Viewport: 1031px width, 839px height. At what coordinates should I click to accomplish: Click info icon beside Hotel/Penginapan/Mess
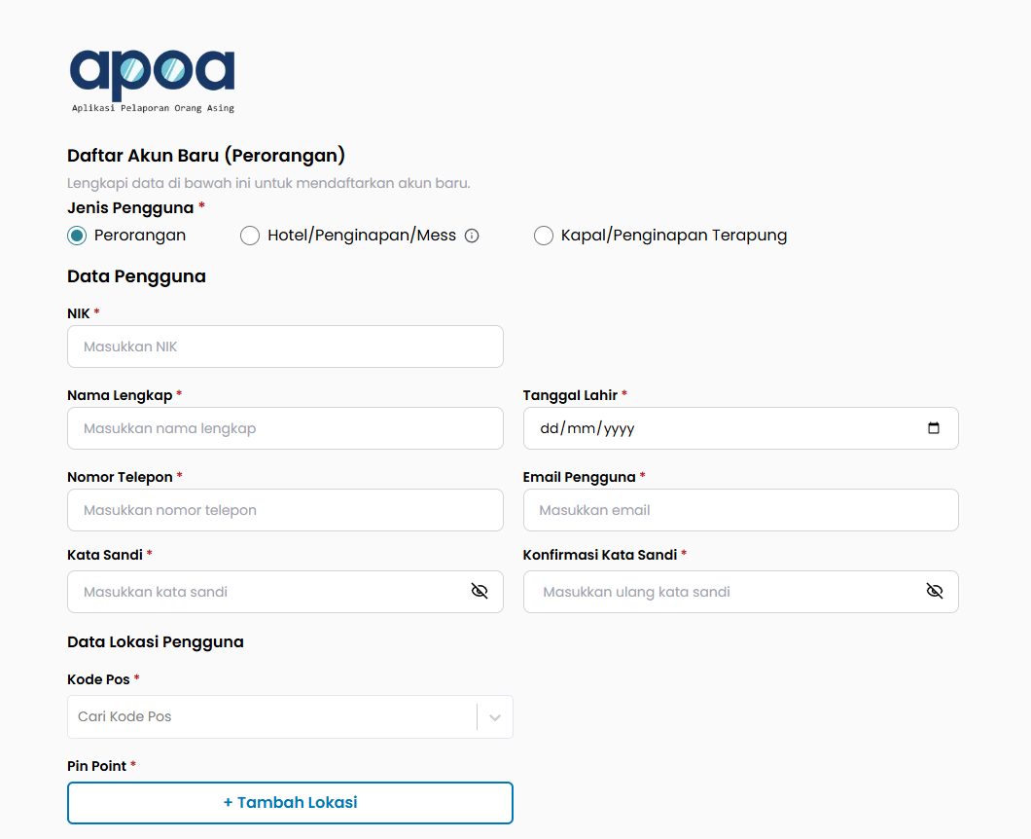pyautogui.click(x=472, y=236)
